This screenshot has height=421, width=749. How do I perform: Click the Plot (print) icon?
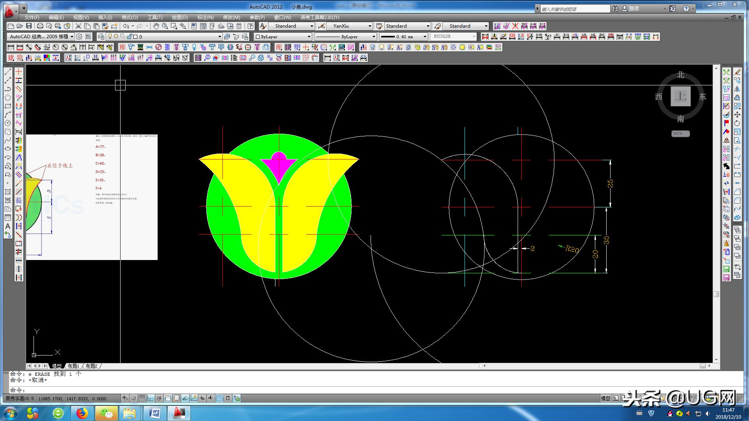tap(40, 26)
